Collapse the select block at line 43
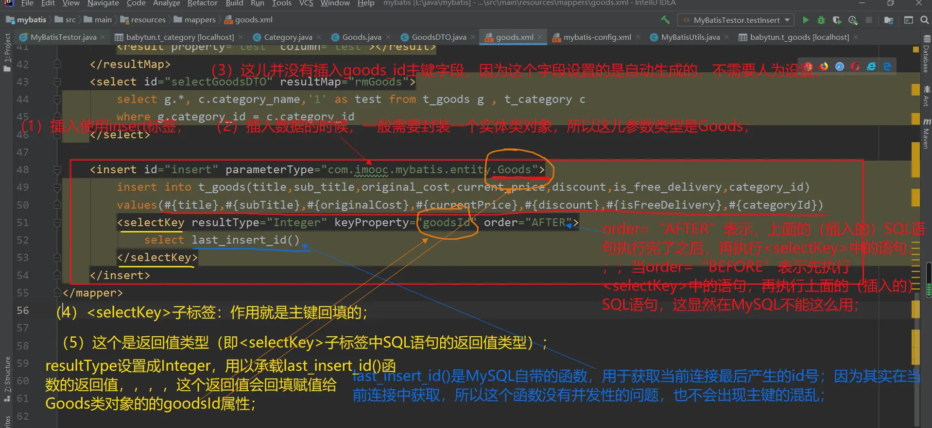Screen dimensions: 932x428 point(57,82)
